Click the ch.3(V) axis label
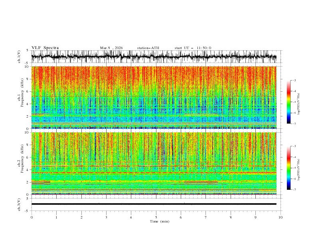 point(19,205)
